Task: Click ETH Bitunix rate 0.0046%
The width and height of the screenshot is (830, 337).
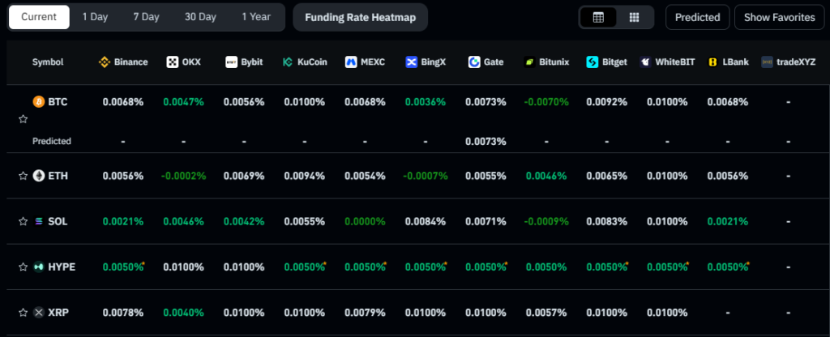Action: 546,176
